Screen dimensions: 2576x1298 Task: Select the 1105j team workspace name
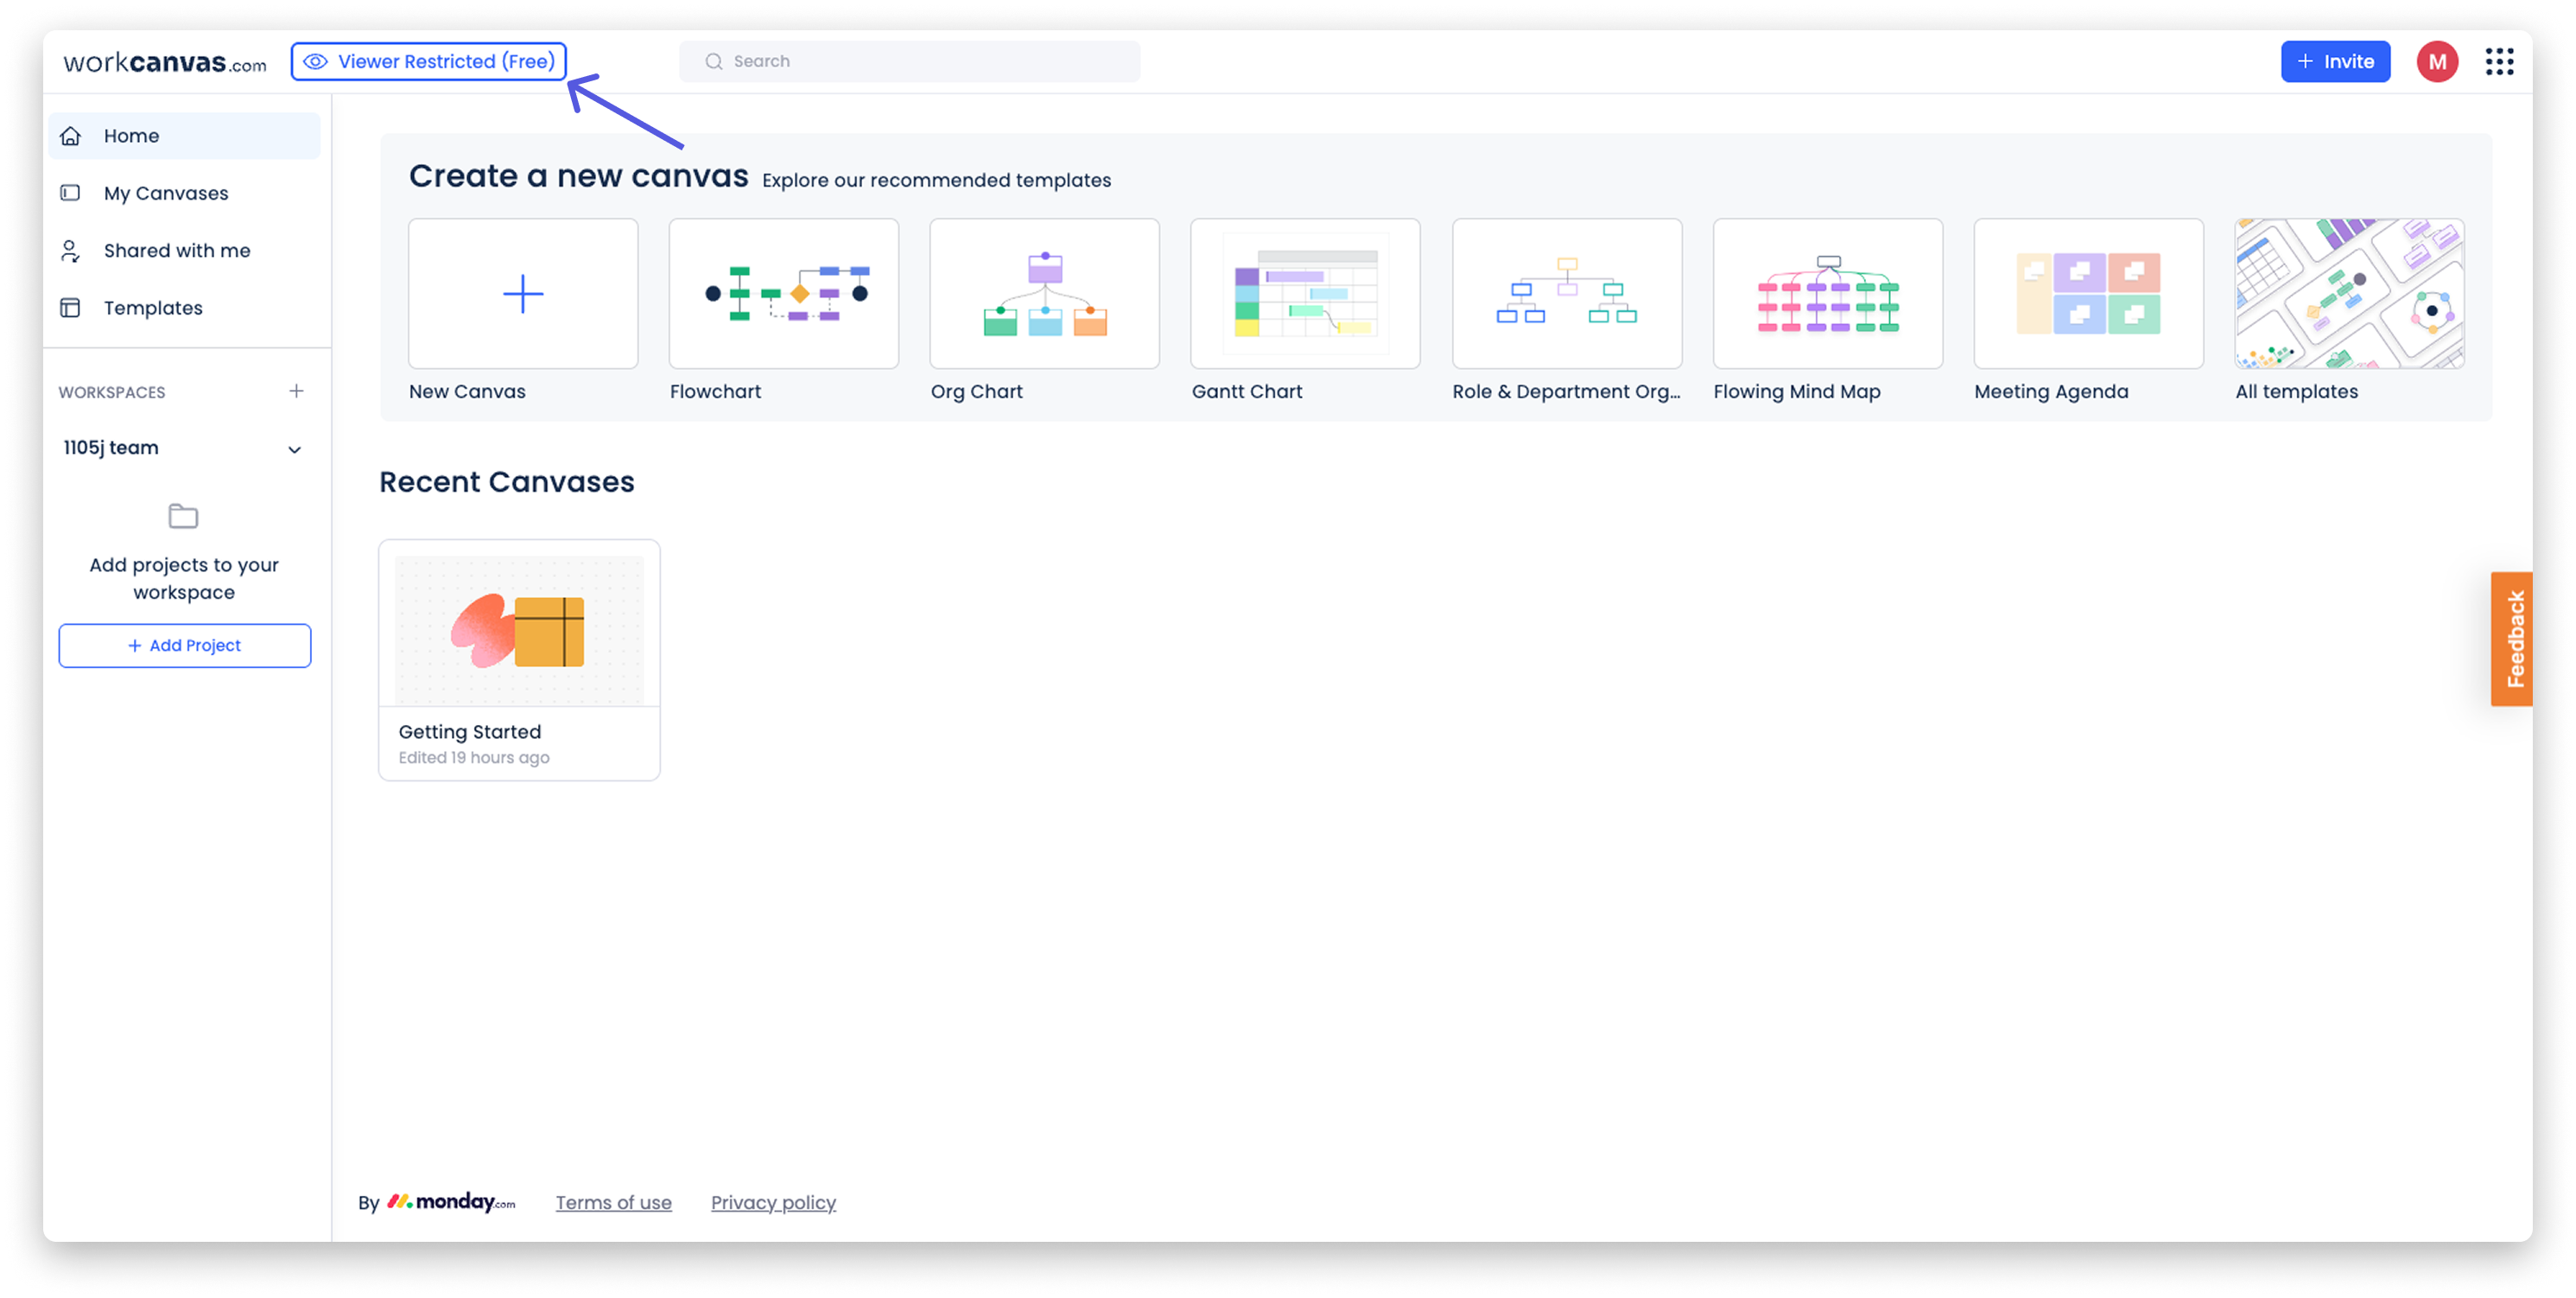pyautogui.click(x=111, y=447)
